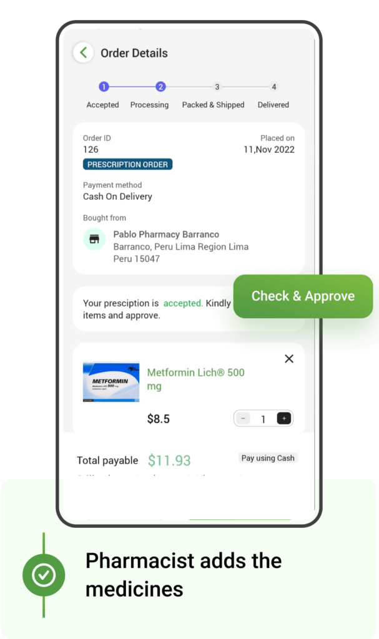Image resolution: width=379 pixels, height=639 pixels.
Task: Decrease Metformin quantity with minus button
Action: point(243,419)
